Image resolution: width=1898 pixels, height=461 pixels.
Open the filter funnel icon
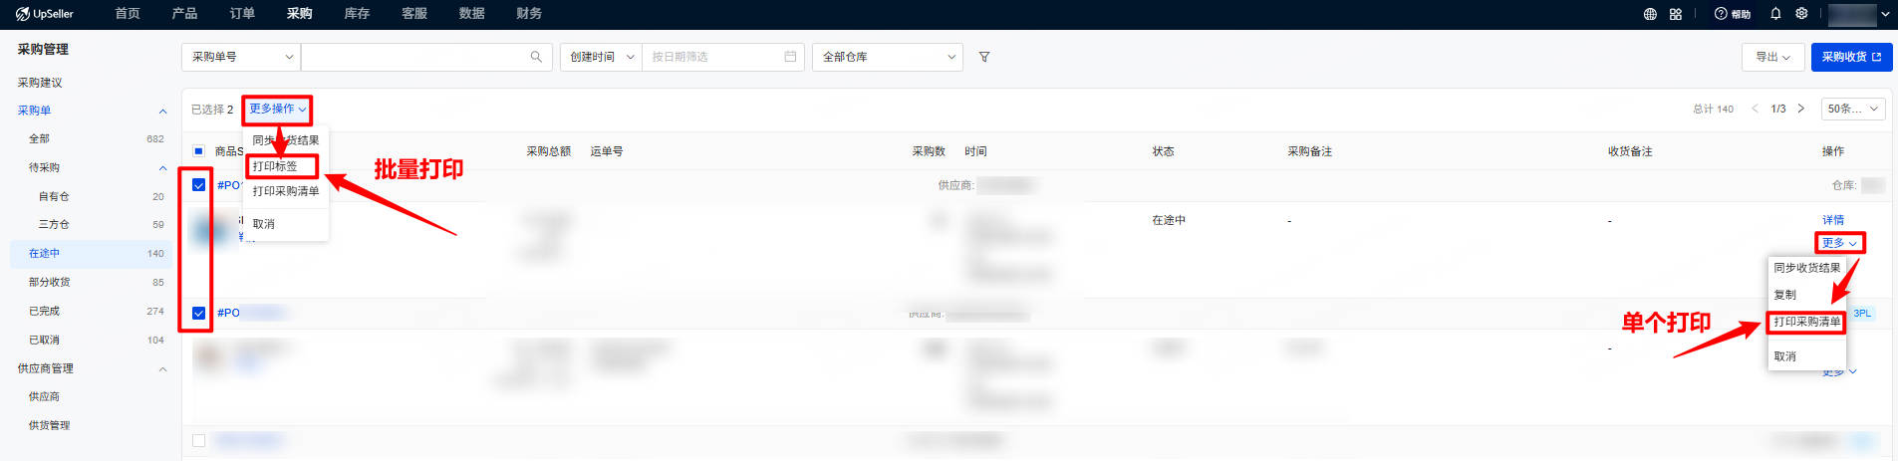(x=984, y=57)
